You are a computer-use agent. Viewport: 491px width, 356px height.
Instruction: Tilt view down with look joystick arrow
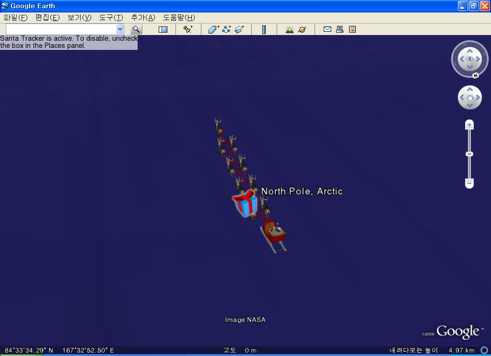(470, 67)
